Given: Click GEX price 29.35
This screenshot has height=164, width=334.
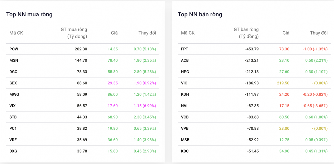Looking at the screenshot, I should 113,83.
